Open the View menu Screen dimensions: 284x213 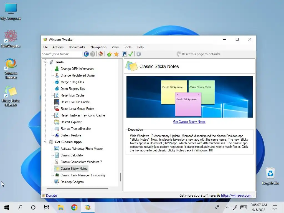point(115,47)
